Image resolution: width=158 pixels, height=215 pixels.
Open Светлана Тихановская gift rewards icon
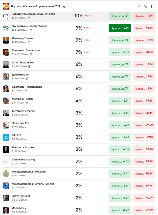[26, 91]
